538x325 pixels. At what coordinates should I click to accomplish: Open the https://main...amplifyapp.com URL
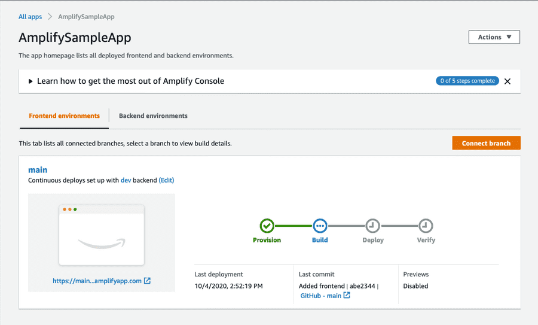(97, 281)
